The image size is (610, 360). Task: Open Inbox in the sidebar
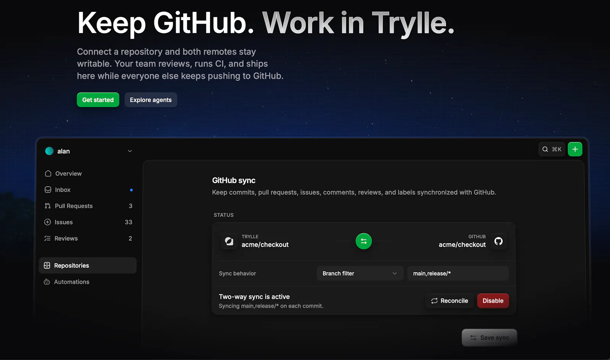[88, 190]
